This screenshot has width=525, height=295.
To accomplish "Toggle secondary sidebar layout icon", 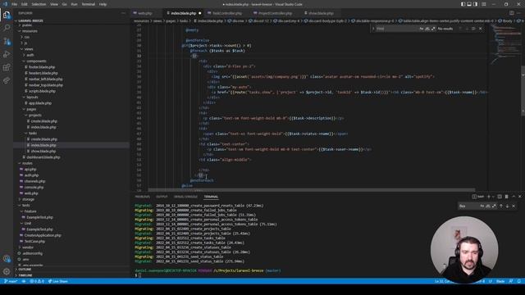I will click(x=476, y=4).
